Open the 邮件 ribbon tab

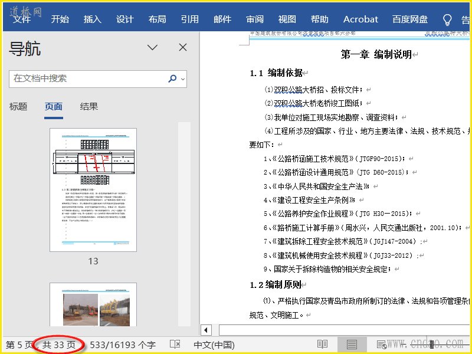point(222,19)
